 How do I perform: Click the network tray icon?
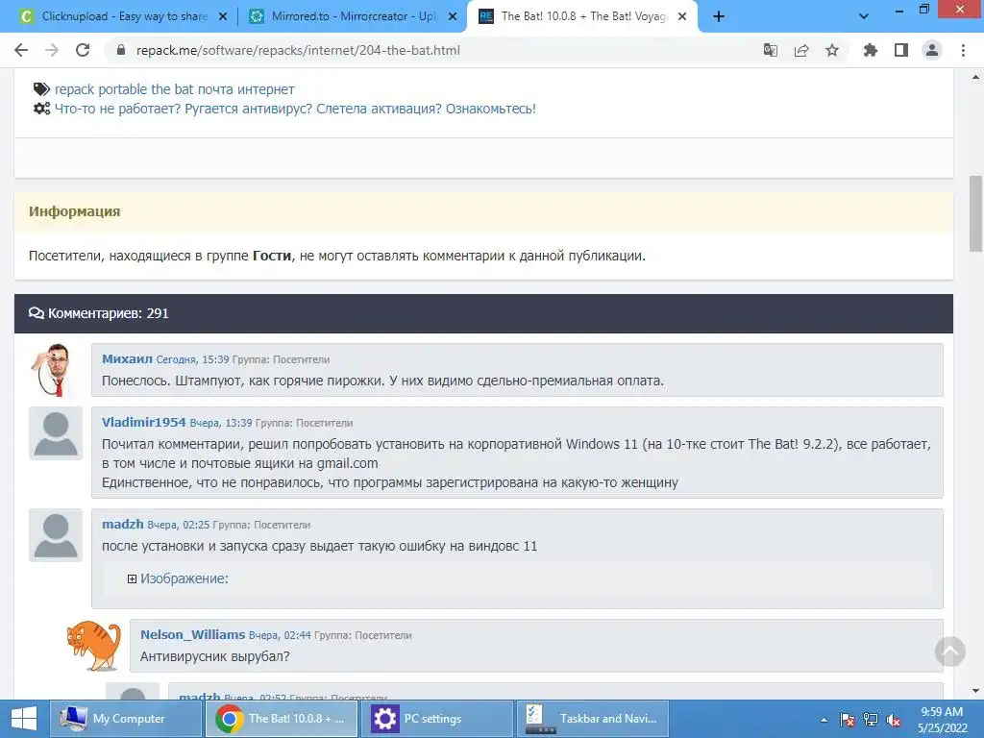[871, 720]
